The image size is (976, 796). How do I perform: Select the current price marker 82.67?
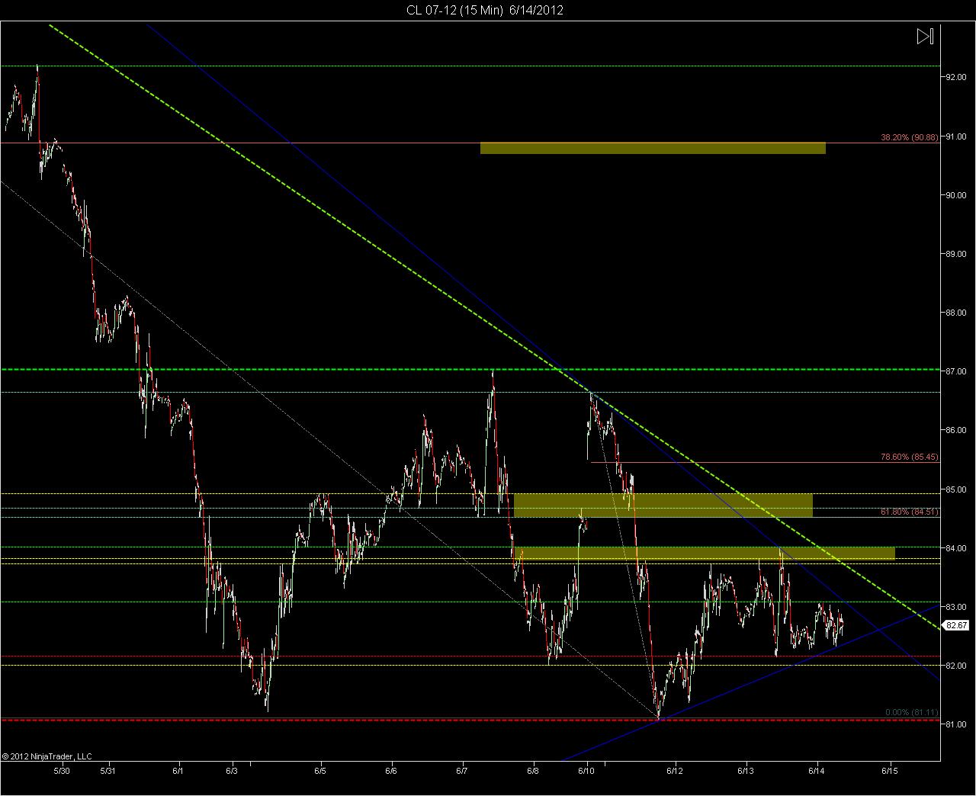click(955, 625)
